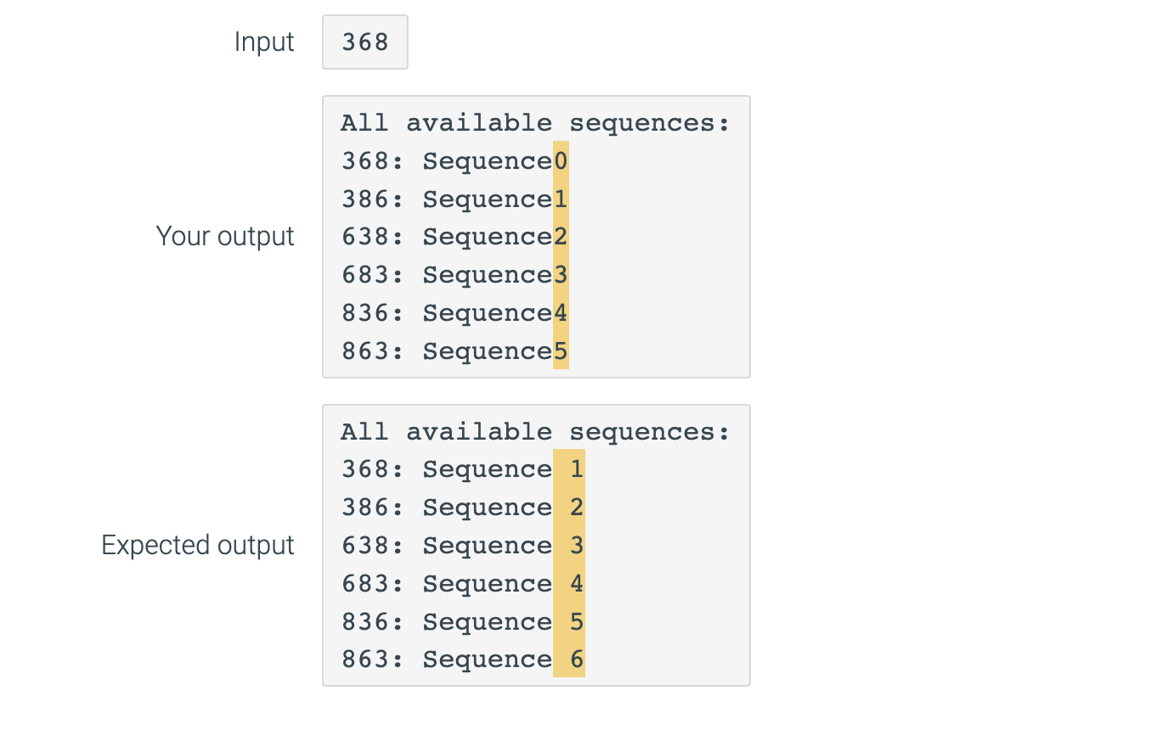The height and width of the screenshot is (735, 1151).
Task: Click '683: Sequence 4' in Expected output
Action: (x=463, y=584)
